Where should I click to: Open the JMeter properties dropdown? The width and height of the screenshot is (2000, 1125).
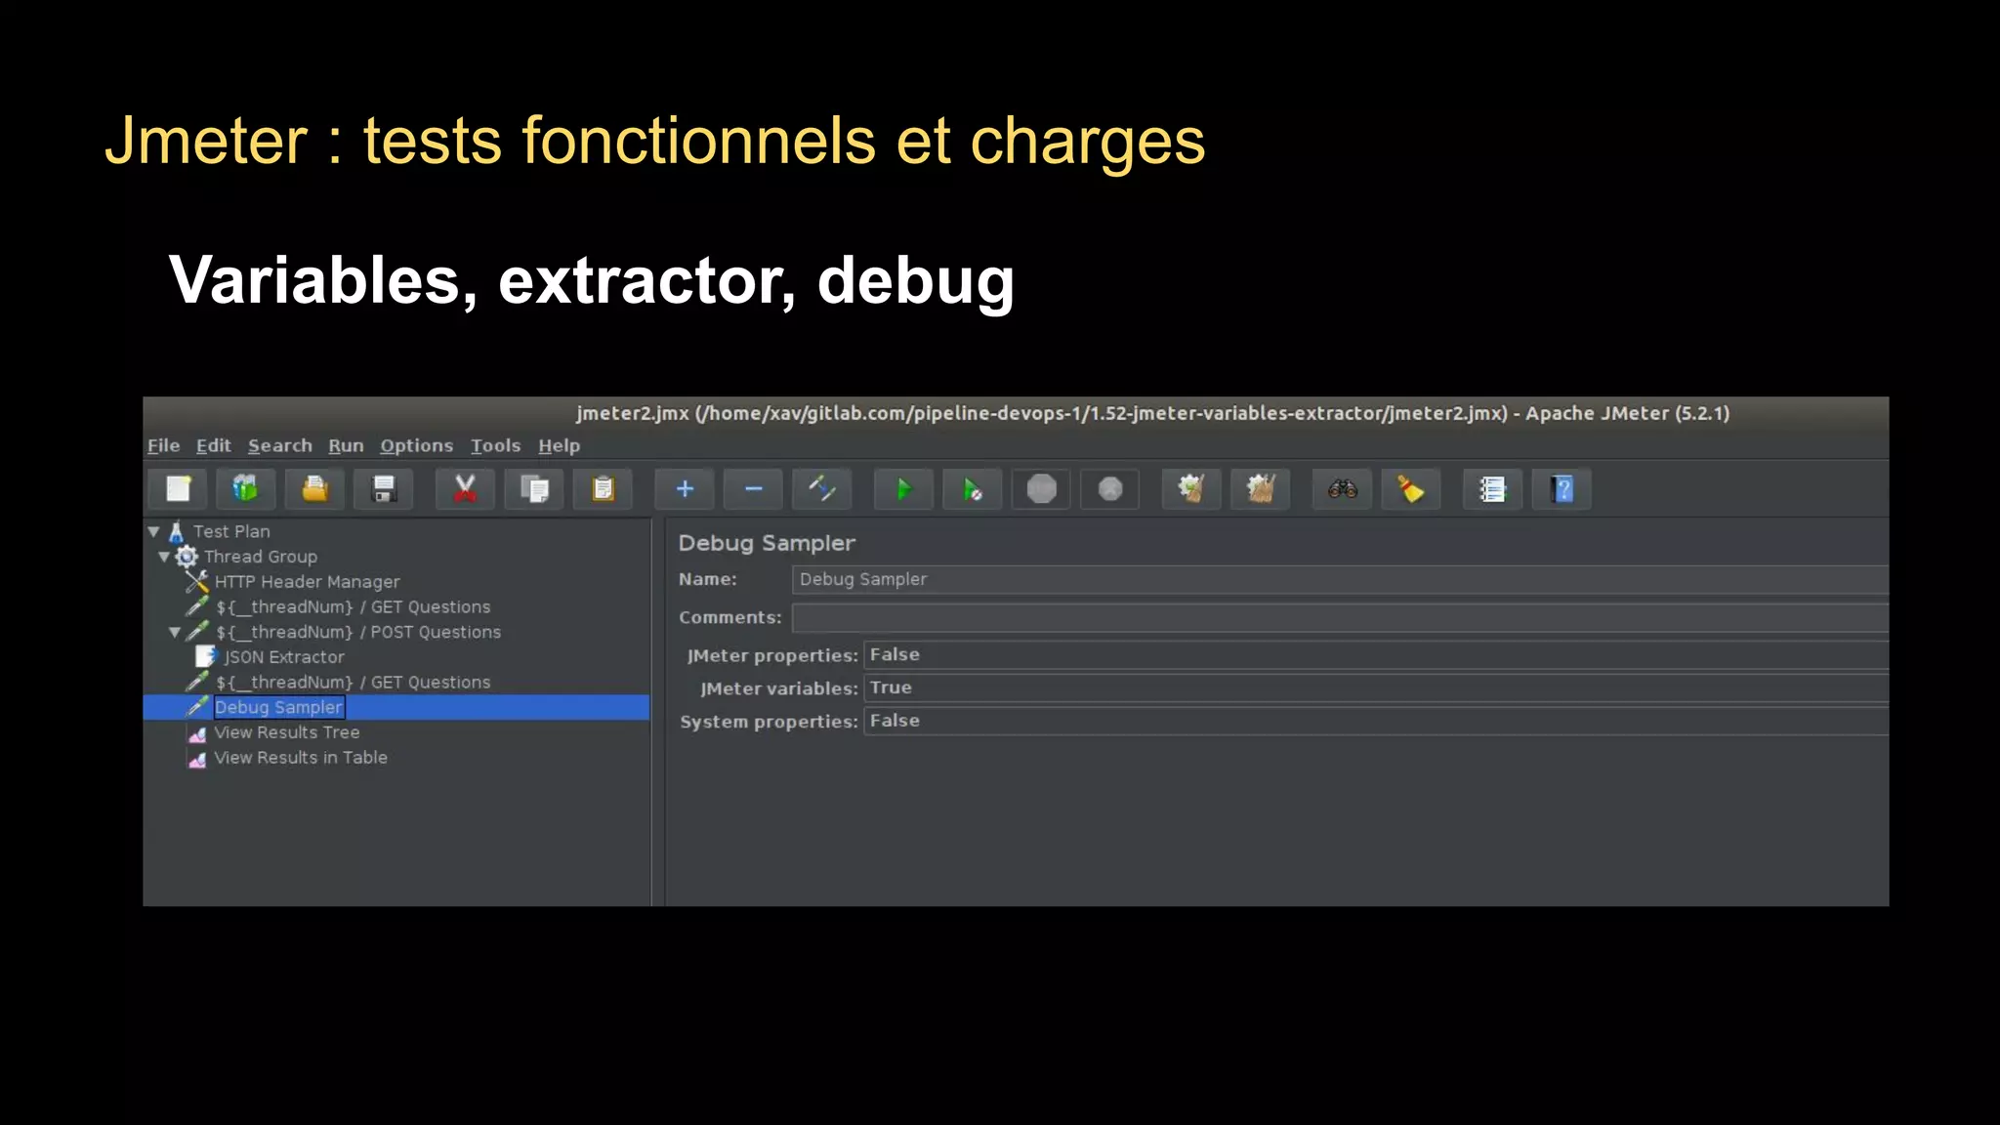coord(1376,655)
